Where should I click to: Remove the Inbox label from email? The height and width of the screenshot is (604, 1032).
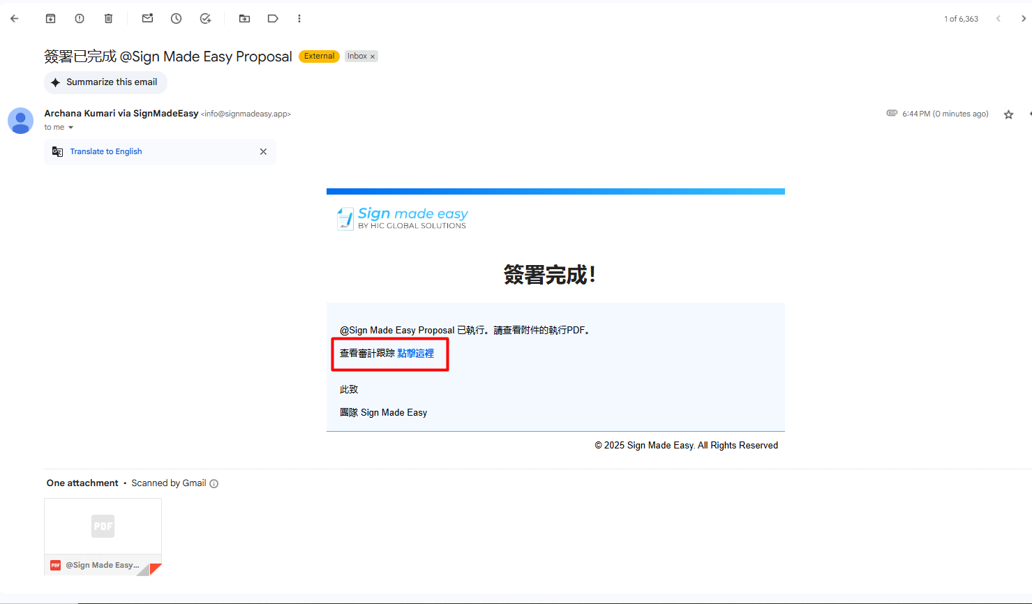pyautogui.click(x=373, y=56)
